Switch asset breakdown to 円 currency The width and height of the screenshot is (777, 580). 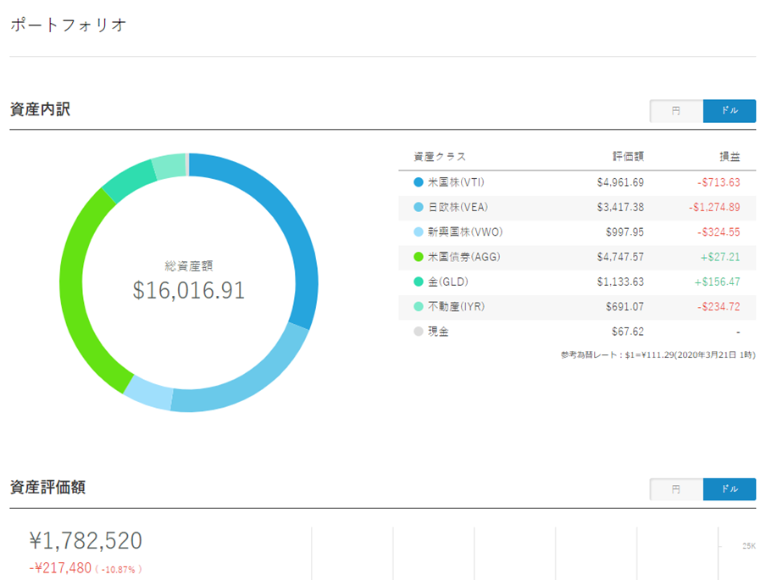(676, 111)
